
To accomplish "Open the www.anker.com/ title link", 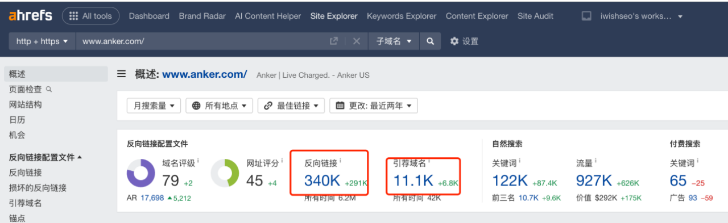I will pos(205,74).
